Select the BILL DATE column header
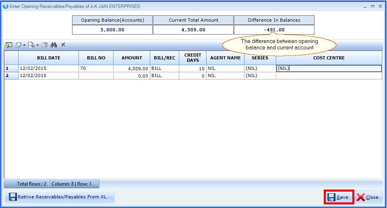The image size is (387, 208). pos(48,58)
